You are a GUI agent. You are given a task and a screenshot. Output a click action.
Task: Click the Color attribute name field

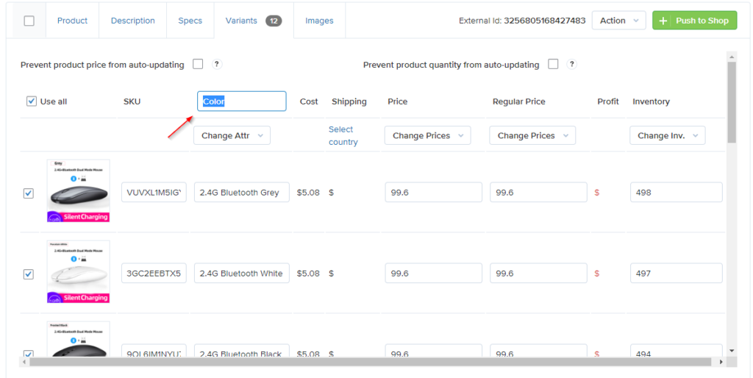[x=241, y=101]
